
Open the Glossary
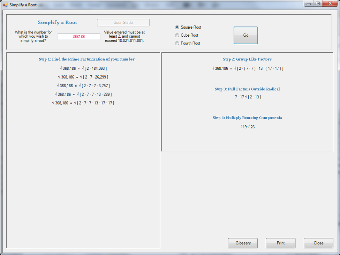243,243
